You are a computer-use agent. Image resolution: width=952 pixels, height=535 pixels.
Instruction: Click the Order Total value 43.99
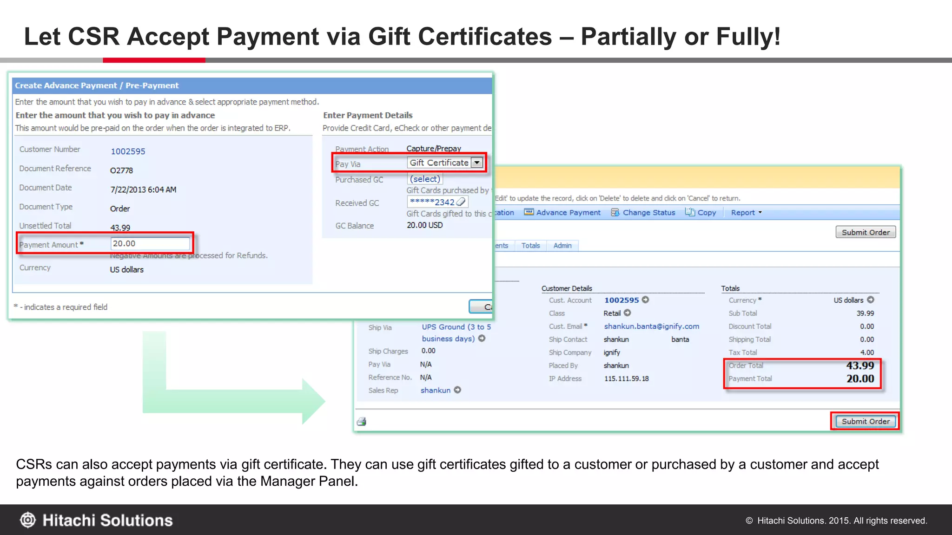[x=860, y=365]
